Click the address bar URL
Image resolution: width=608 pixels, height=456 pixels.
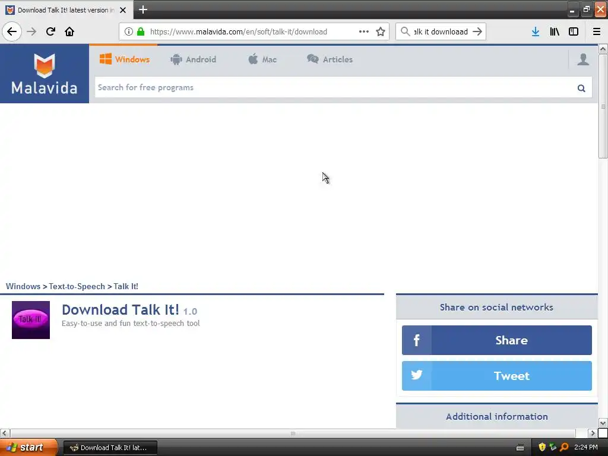coord(239,32)
